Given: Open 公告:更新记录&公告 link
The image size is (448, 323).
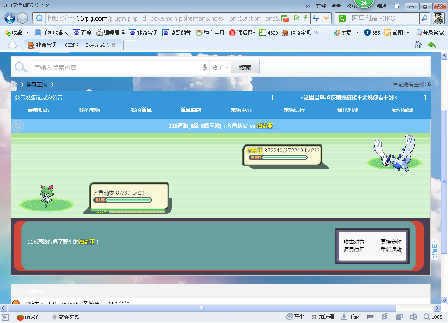Looking at the screenshot, I should [x=39, y=98].
